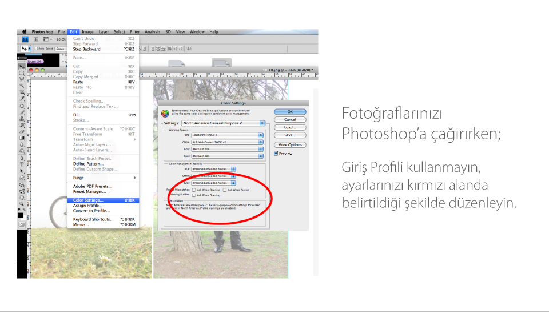Select the Crop tool
This screenshot has width=549, height=314.
[x=22, y=92]
